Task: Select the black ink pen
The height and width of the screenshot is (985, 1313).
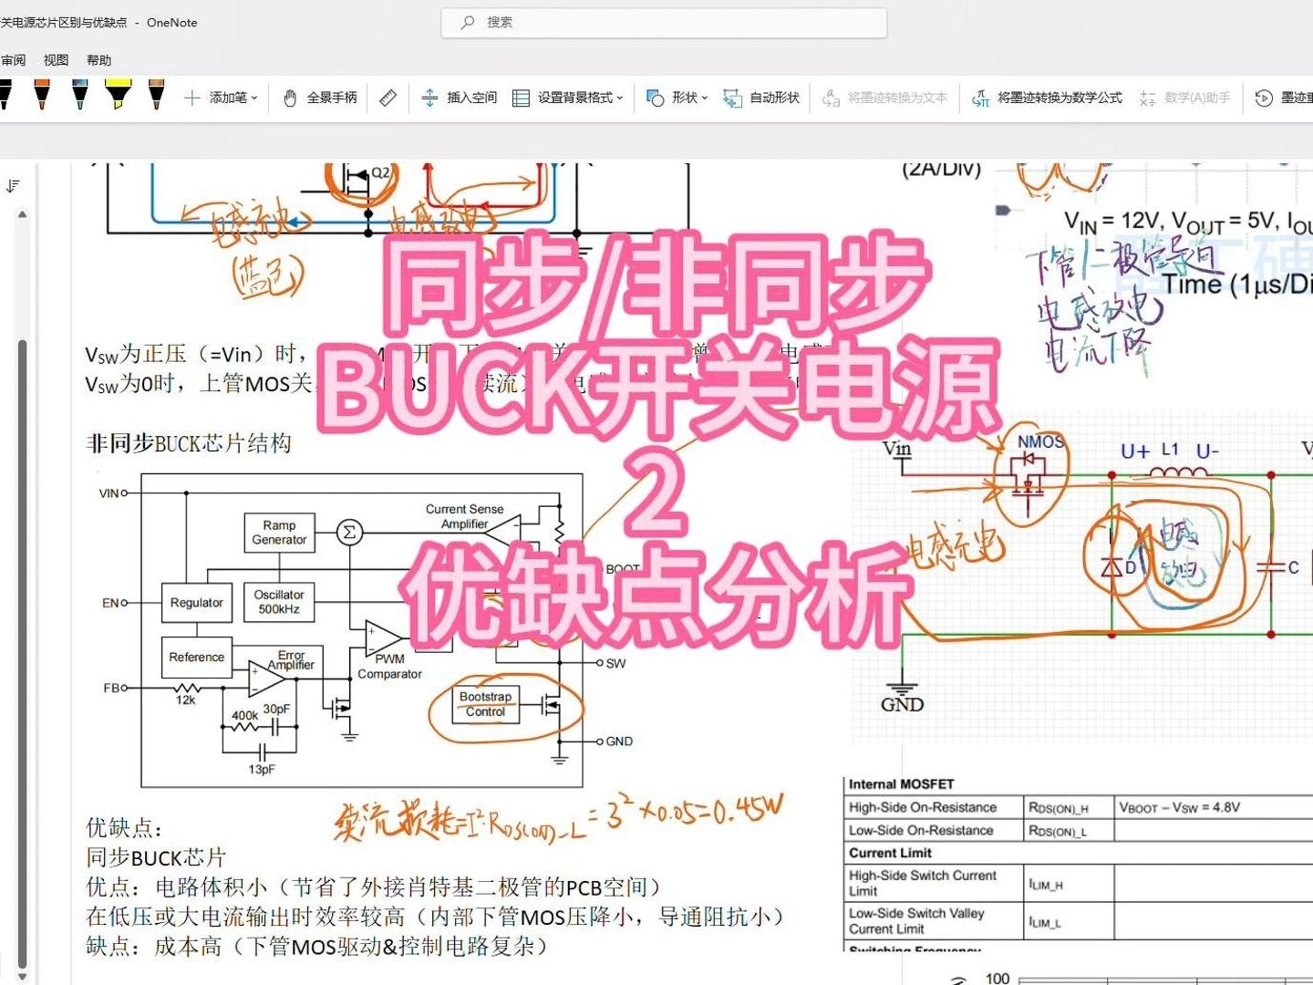Action: [x=5, y=94]
